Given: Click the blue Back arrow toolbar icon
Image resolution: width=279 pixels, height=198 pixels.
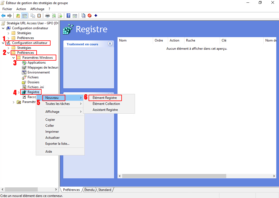Looking at the screenshot, I should (x=4, y=16).
